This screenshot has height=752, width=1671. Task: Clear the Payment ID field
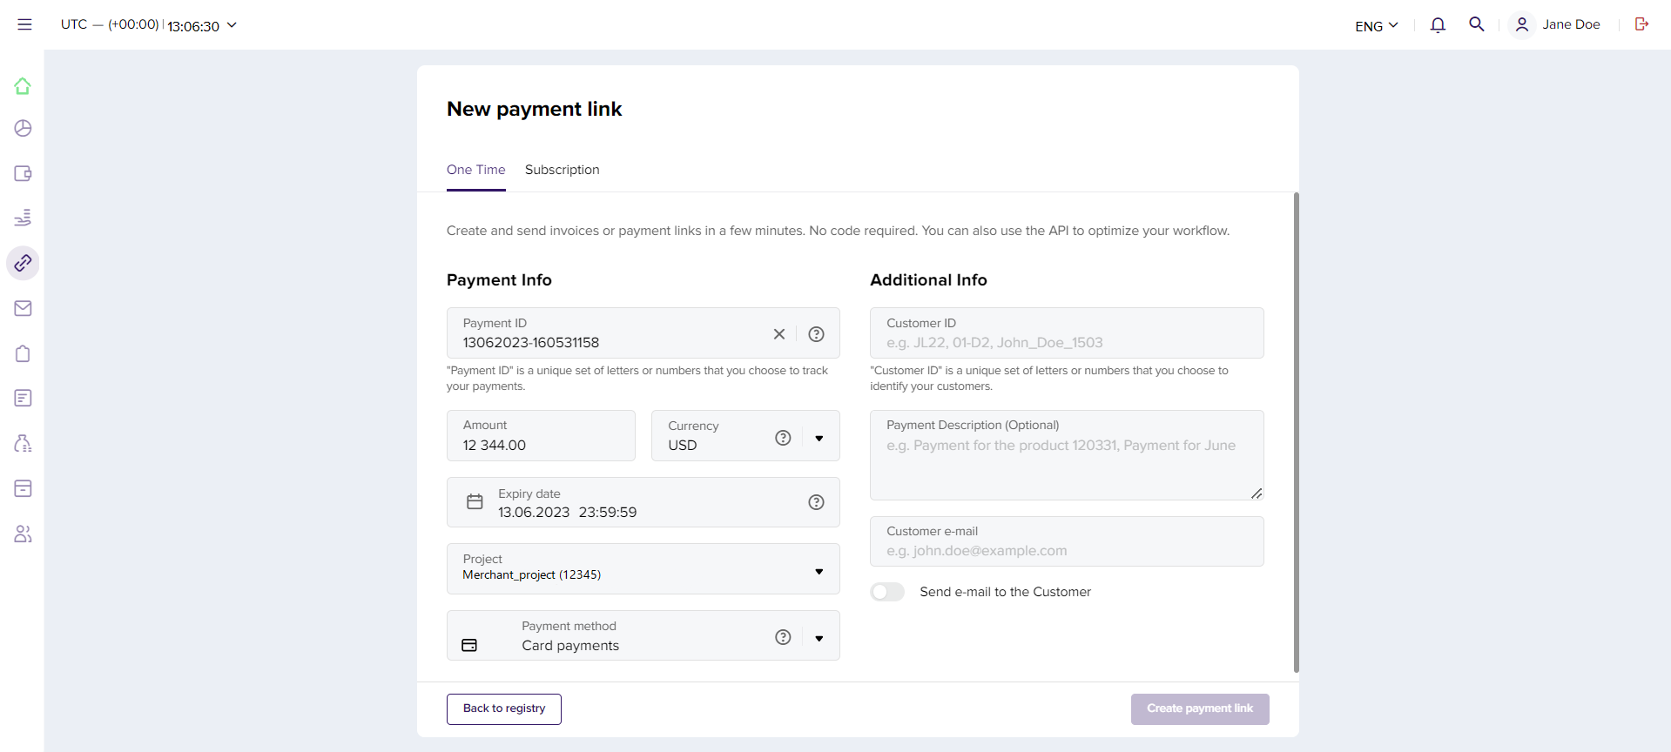(x=779, y=334)
